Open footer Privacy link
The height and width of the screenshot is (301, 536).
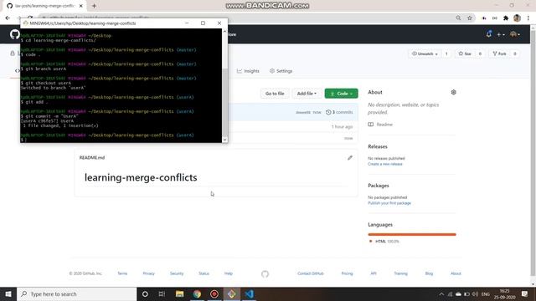click(x=149, y=273)
